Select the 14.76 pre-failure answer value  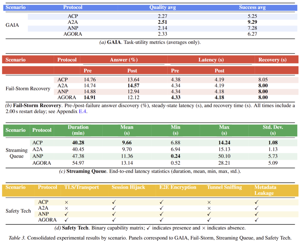coord(90,79)
